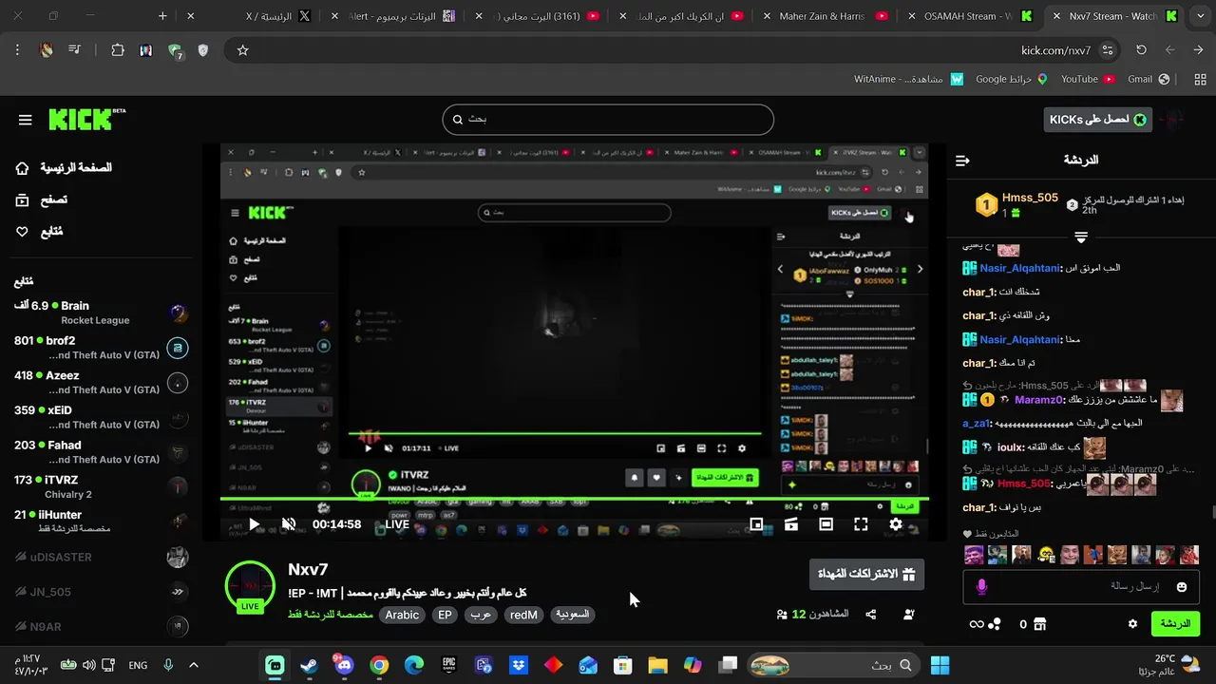Share the Nxv7 stream
The image size is (1216, 684).
871,615
